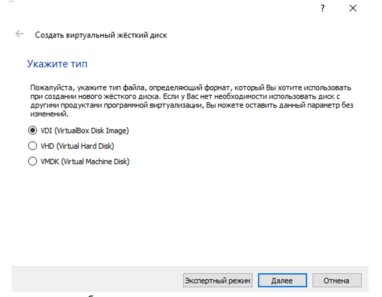Continue with the Далее button
382x297 pixels.
[x=283, y=280]
